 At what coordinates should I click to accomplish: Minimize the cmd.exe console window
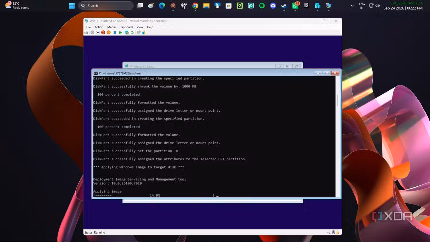[318, 73]
